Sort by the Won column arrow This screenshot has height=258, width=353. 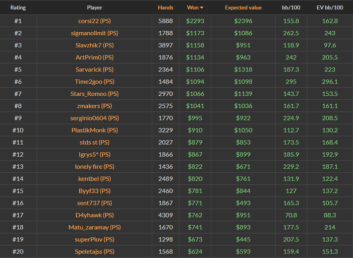tap(202, 8)
